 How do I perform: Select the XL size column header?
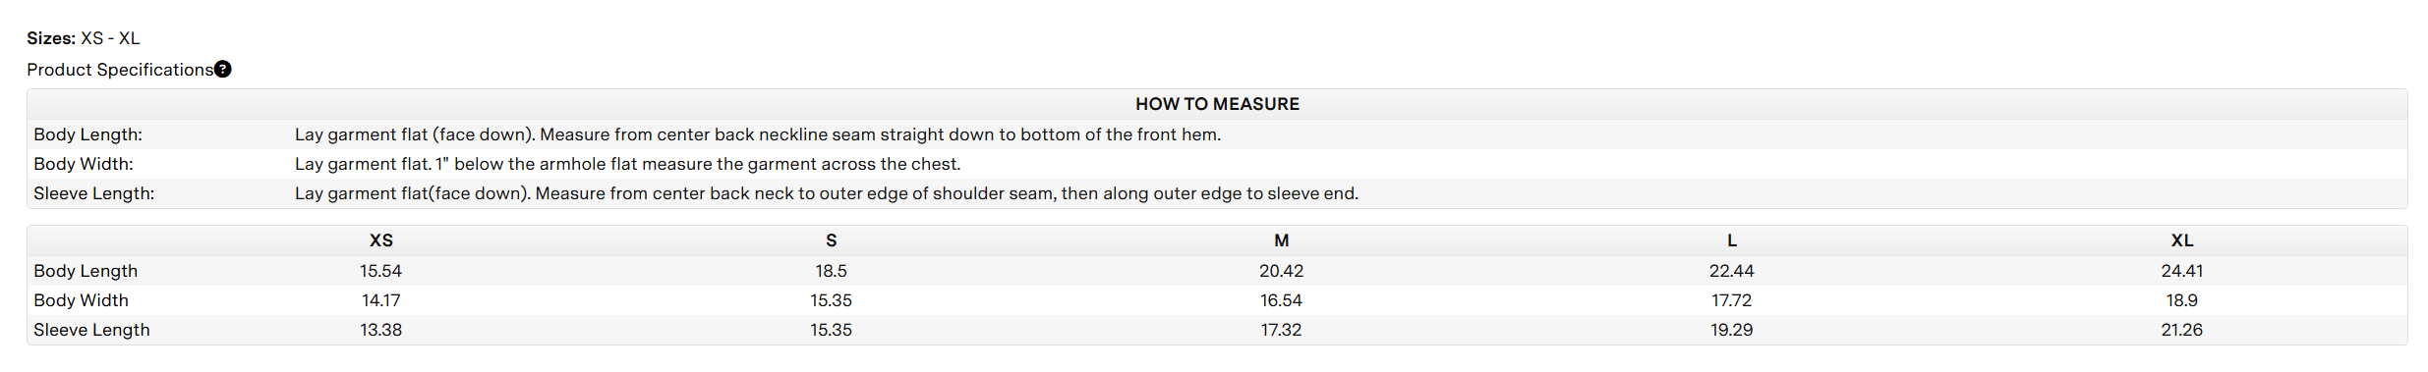click(2182, 240)
